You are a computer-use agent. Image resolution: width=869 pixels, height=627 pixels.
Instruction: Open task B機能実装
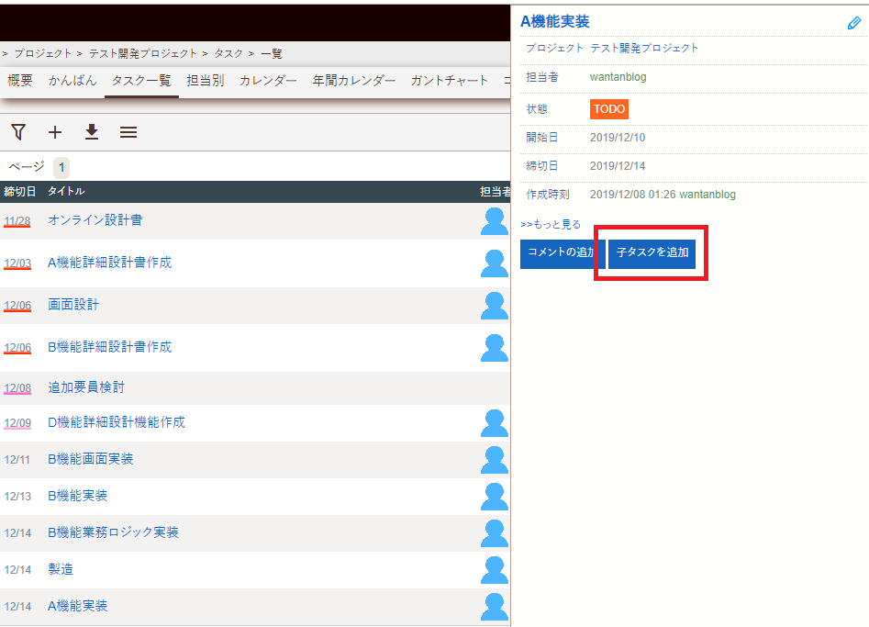click(x=78, y=495)
